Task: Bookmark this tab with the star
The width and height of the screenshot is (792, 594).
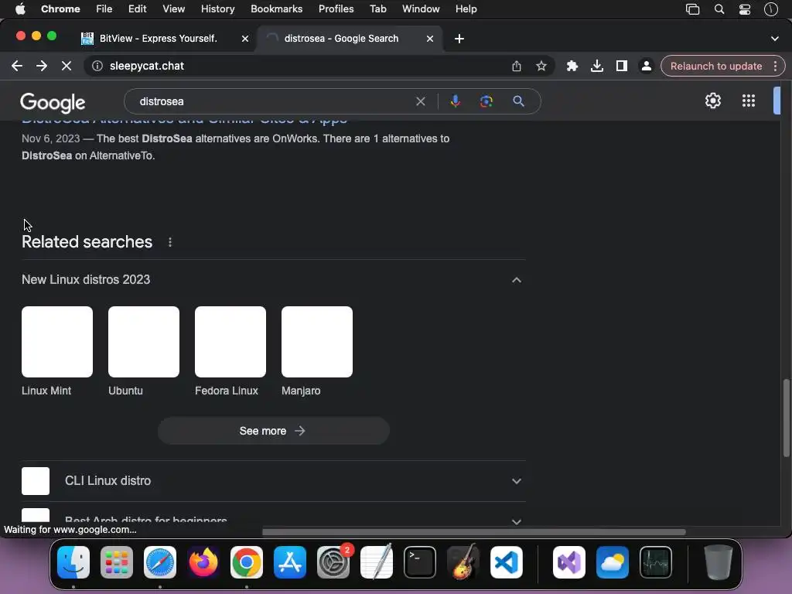Action: (x=541, y=67)
